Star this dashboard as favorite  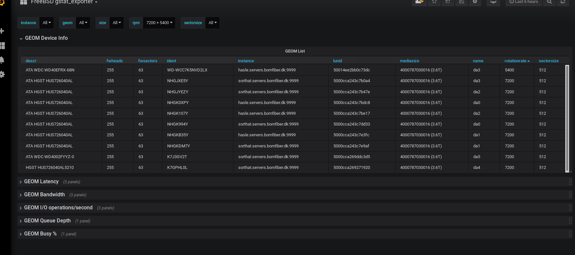point(434,2)
